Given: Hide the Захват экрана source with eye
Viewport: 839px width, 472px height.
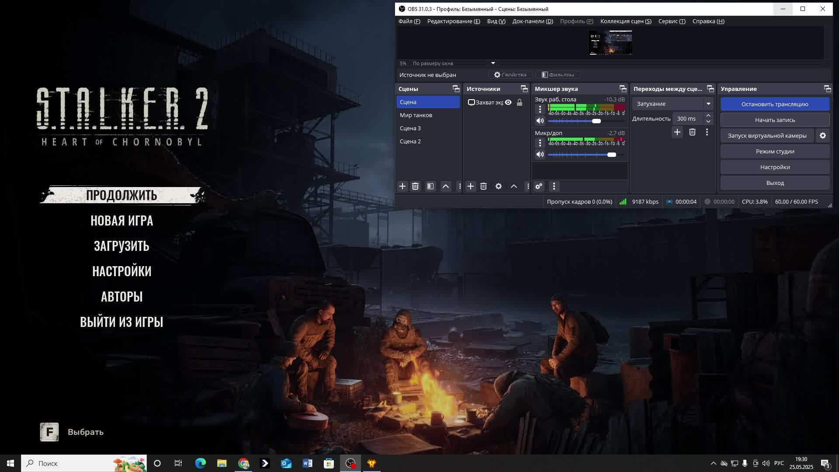Looking at the screenshot, I should [x=508, y=102].
